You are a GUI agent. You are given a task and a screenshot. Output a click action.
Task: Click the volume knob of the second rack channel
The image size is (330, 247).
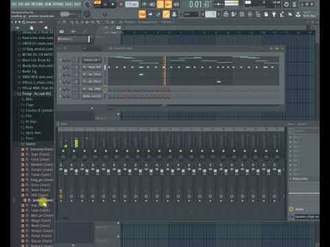click(x=69, y=67)
